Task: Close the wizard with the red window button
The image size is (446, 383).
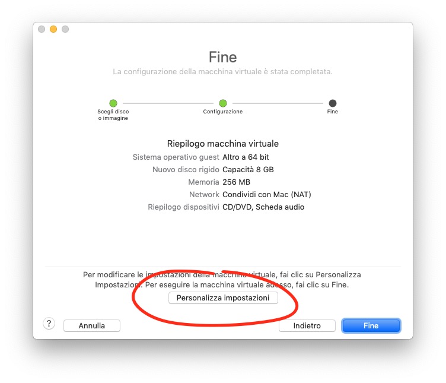Action: tap(42, 29)
